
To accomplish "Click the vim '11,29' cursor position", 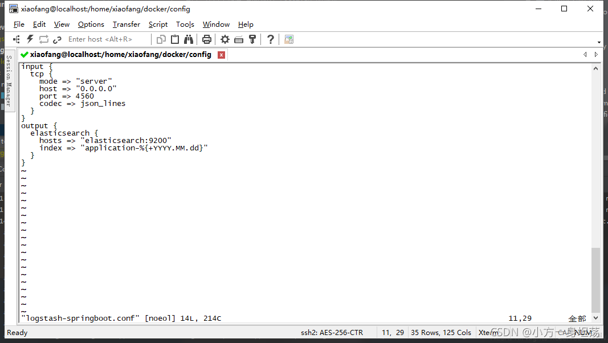I will coord(520,318).
